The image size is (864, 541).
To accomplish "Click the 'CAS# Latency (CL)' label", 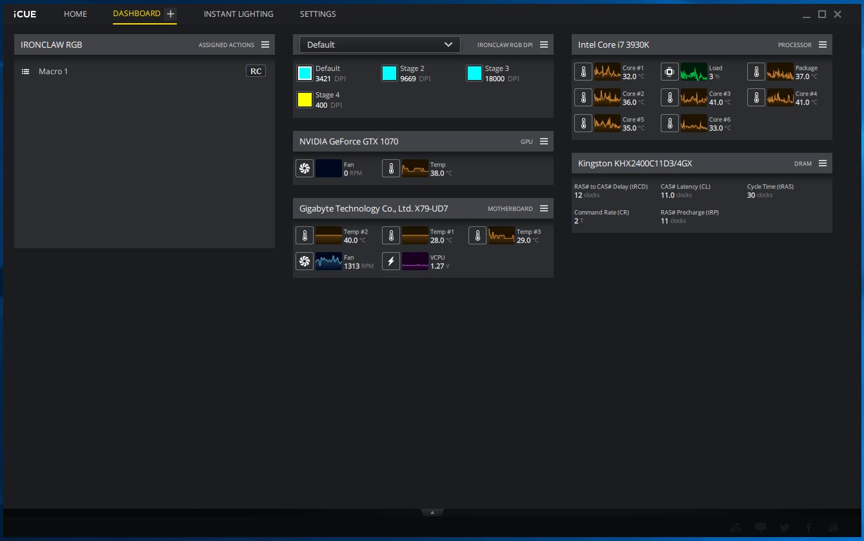I will point(685,186).
